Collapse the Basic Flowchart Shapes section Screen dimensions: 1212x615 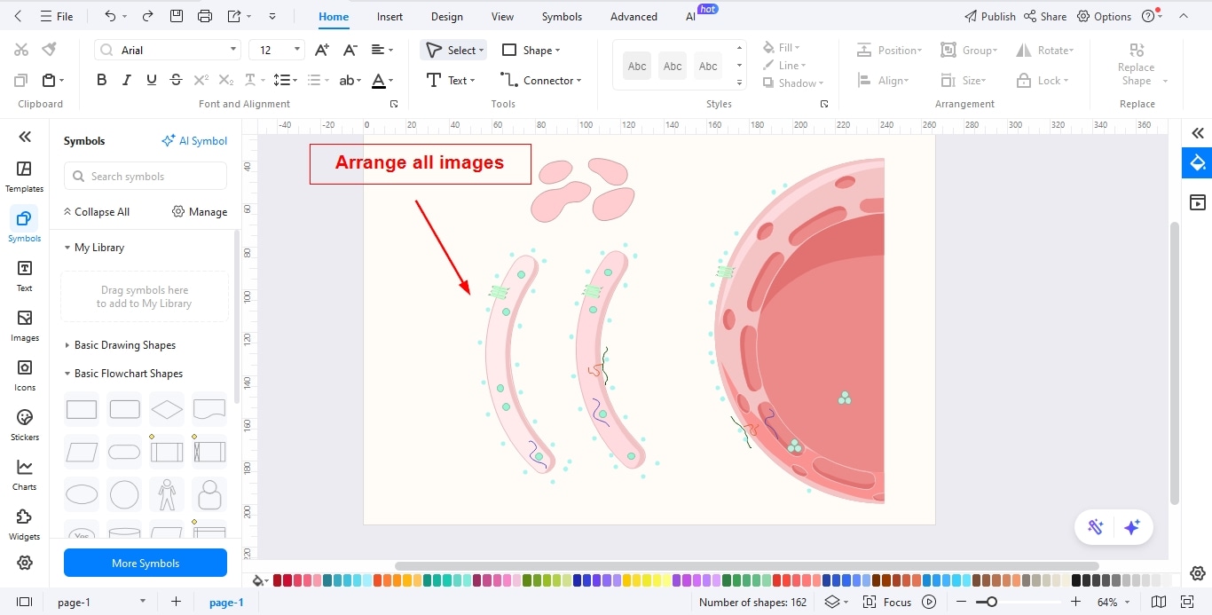coord(123,373)
